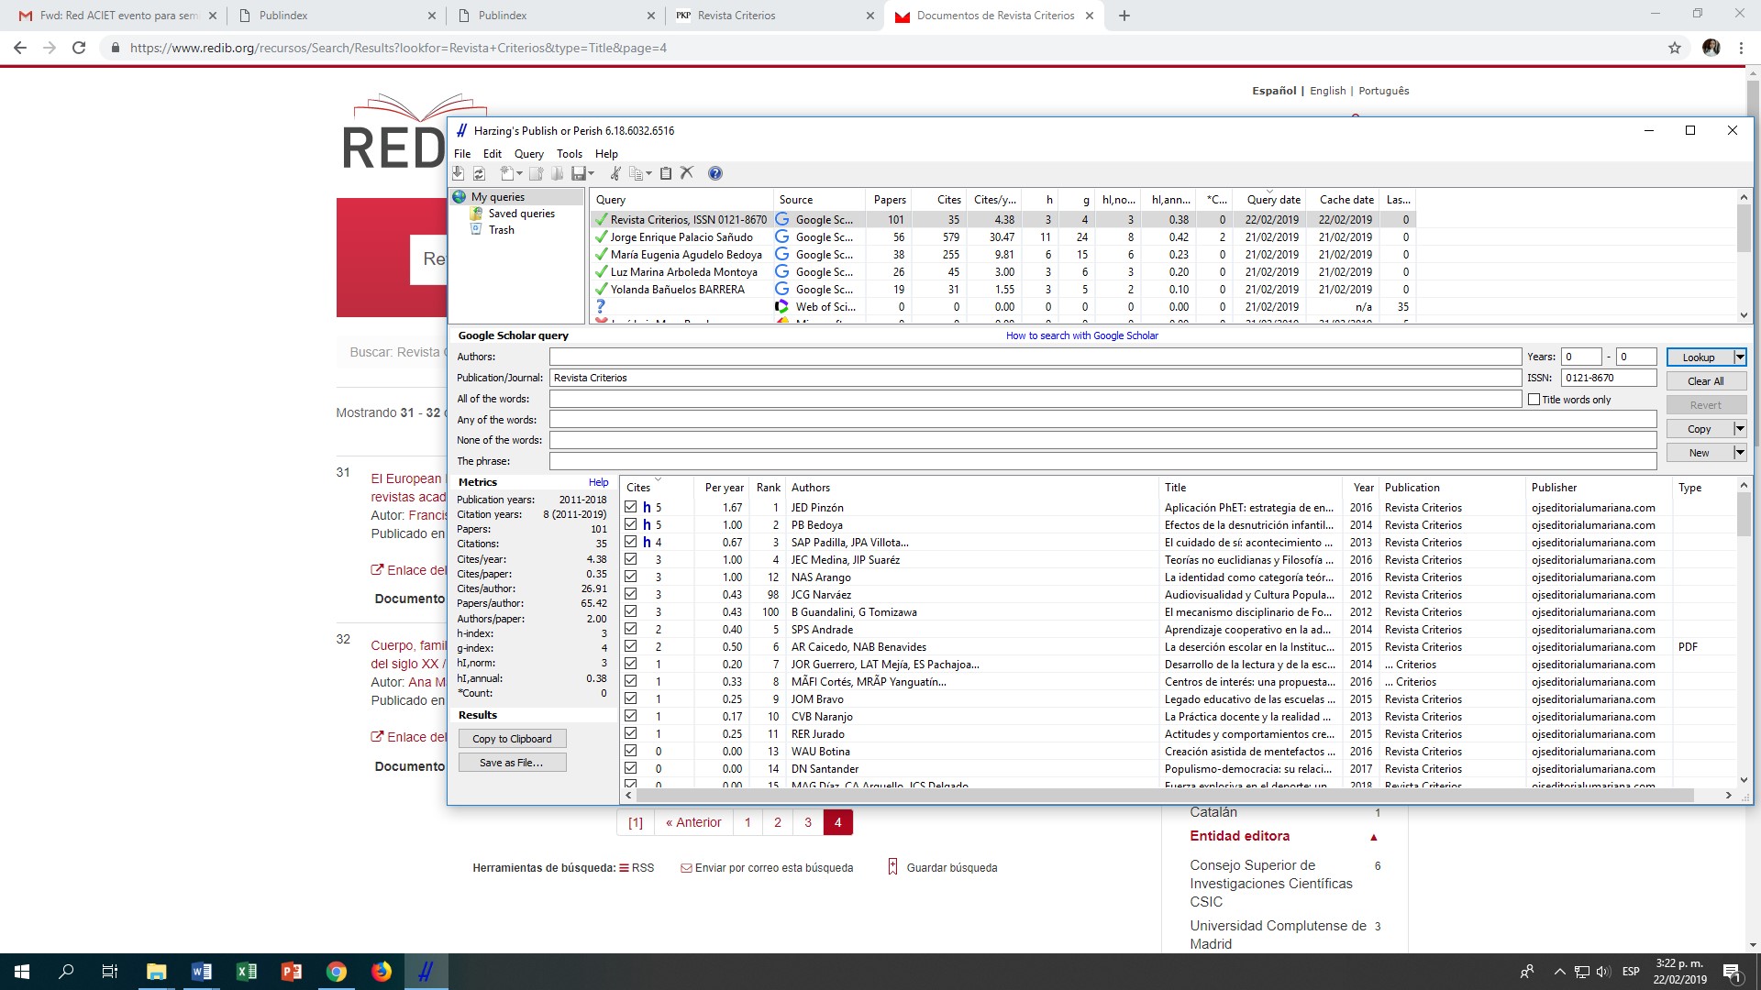Click the Help question mark toolbar icon
Screen dimensions: 1761x990
(715, 173)
